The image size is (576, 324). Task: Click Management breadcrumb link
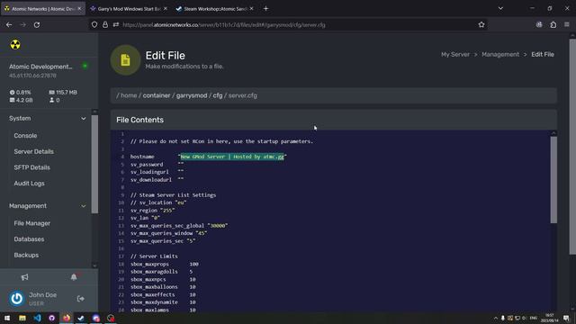(x=500, y=54)
